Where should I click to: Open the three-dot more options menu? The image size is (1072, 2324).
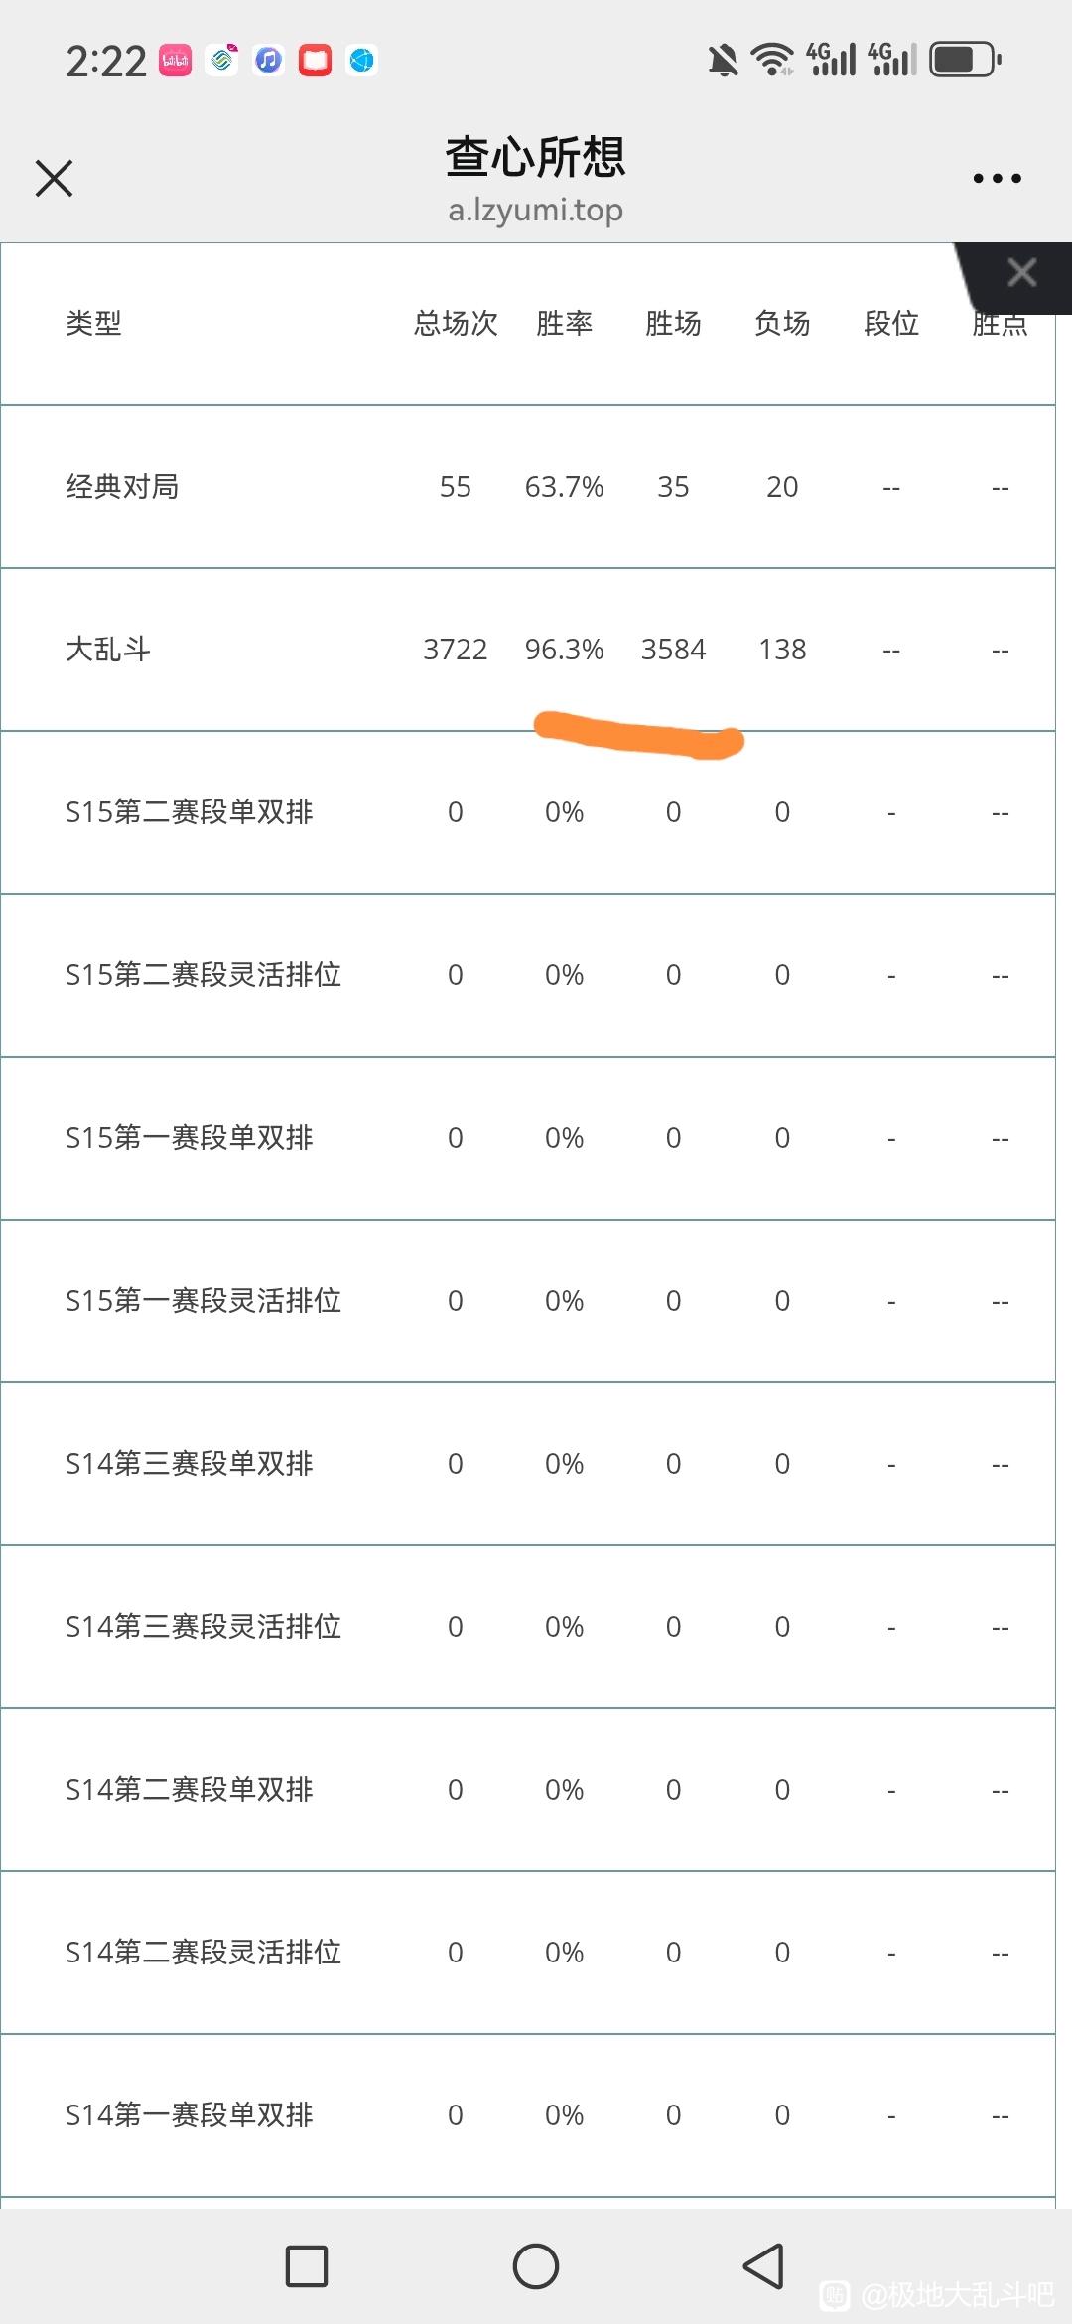tap(997, 179)
